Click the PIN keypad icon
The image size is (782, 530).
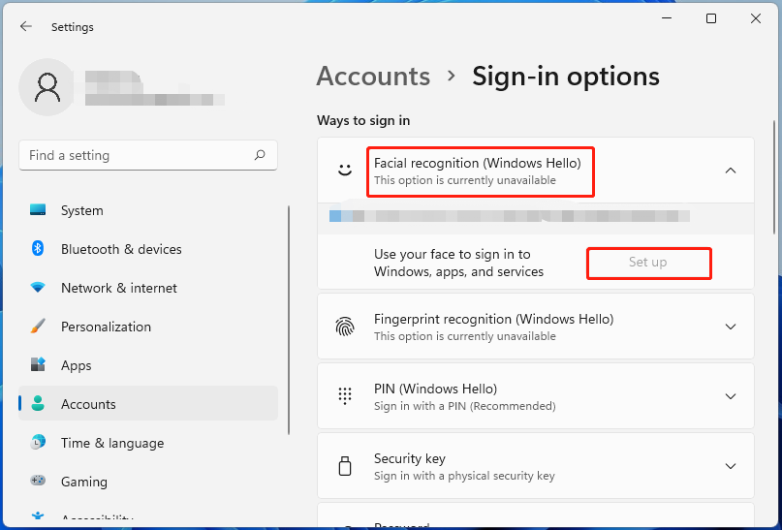coord(345,396)
